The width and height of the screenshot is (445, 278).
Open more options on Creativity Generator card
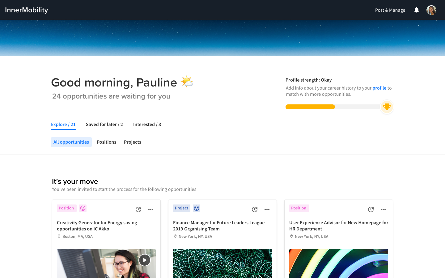(x=151, y=209)
